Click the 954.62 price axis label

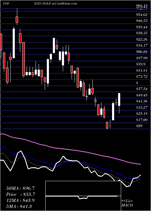tap(142, 15)
